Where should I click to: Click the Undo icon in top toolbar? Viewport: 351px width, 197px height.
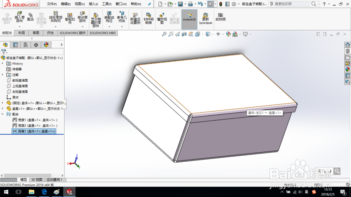pos(200,4)
